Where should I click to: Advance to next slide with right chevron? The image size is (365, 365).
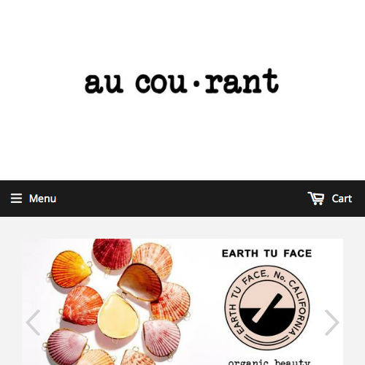click(x=332, y=323)
